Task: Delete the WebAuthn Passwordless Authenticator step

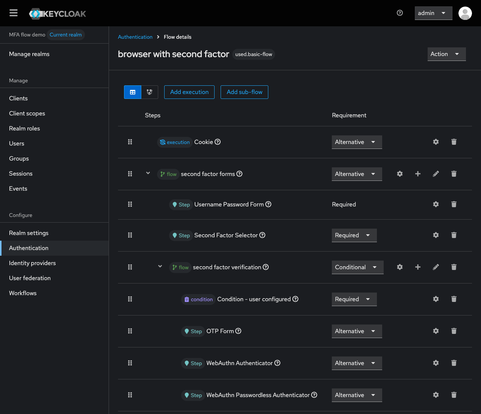Action: click(454, 395)
